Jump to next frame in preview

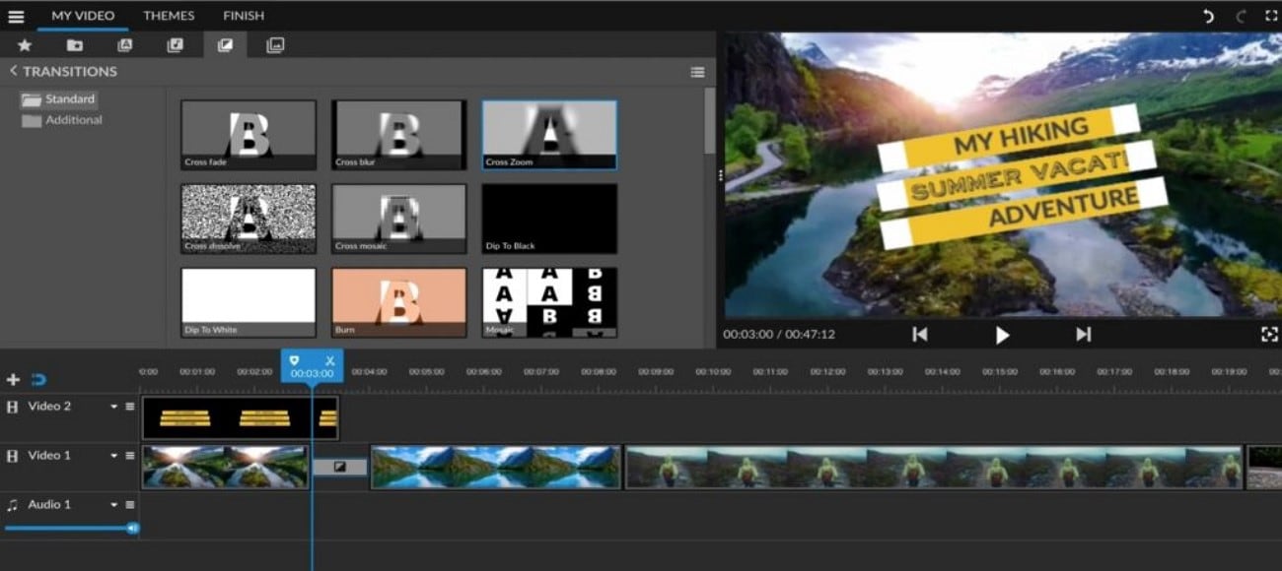point(1083,335)
